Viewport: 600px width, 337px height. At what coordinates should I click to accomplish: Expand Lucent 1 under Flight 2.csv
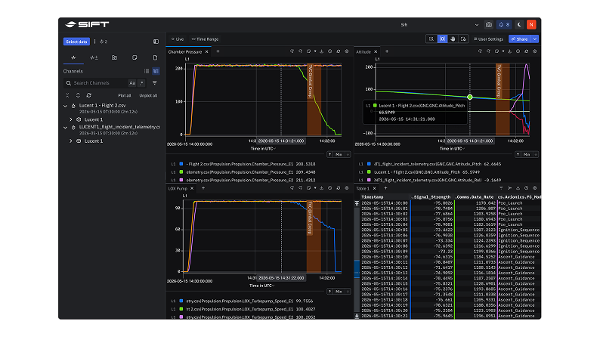(x=71, y=119)
